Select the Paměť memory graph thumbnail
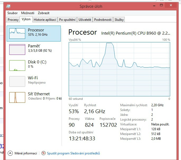This screenshot has width=181, height=160. point(17,50)
